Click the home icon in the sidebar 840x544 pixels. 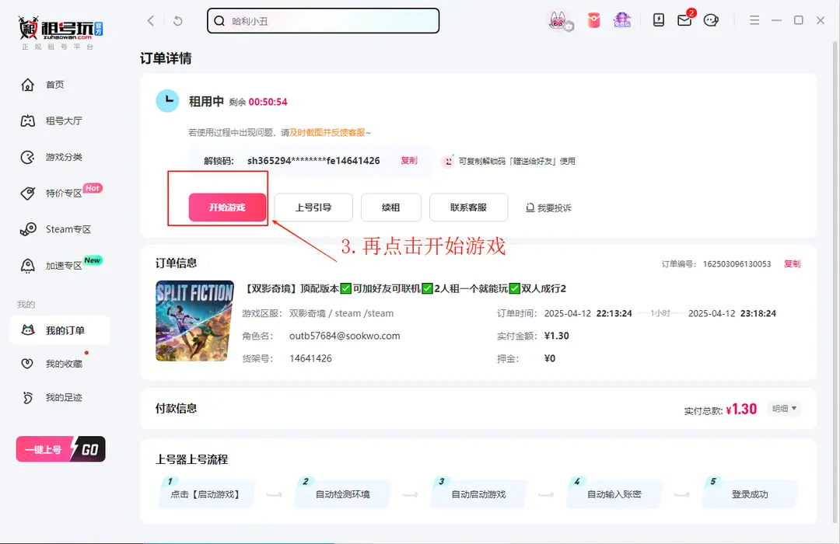point(27,85)
